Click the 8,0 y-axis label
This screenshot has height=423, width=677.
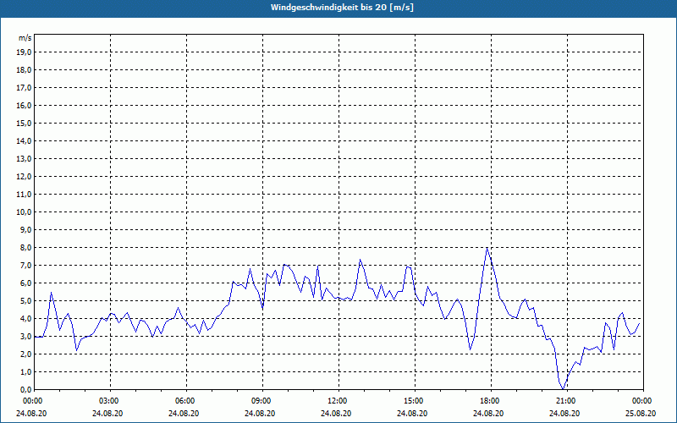(x=26, y=247)
